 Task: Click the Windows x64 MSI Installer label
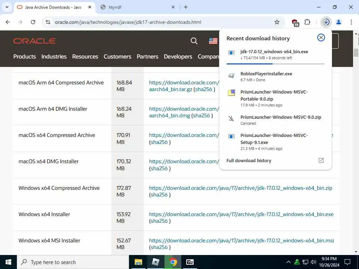point(49,241)
